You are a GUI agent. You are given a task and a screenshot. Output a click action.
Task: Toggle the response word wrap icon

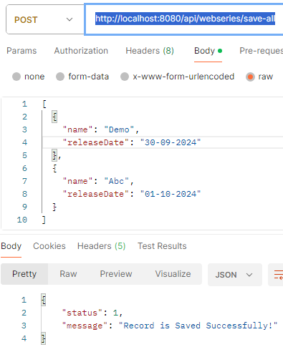click(x=278, y=275)
